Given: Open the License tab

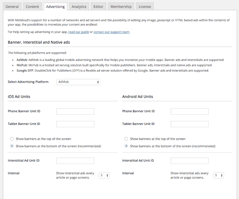Looking at the screenshot, I should pos(145,7).
